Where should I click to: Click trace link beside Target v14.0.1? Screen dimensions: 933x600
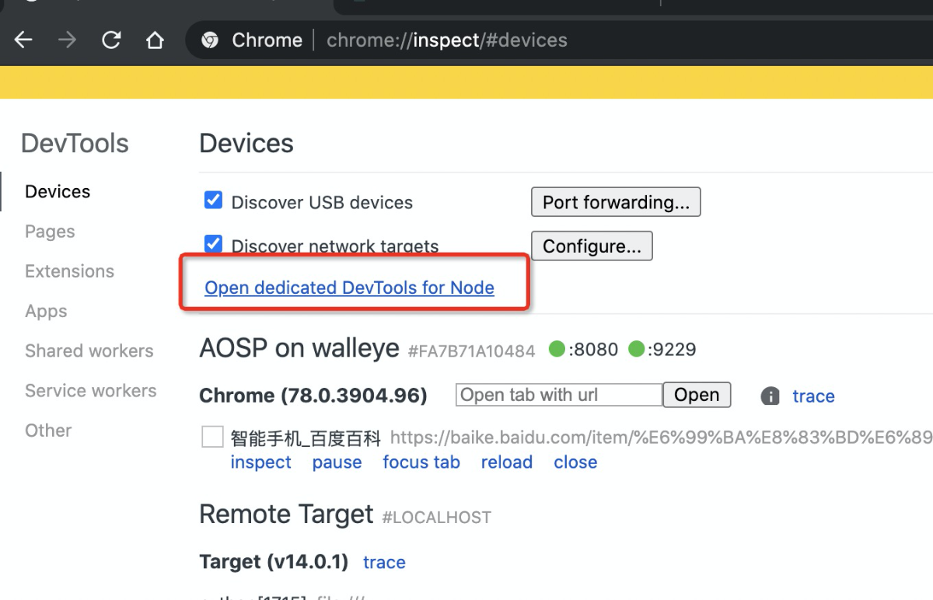[384, 562]
